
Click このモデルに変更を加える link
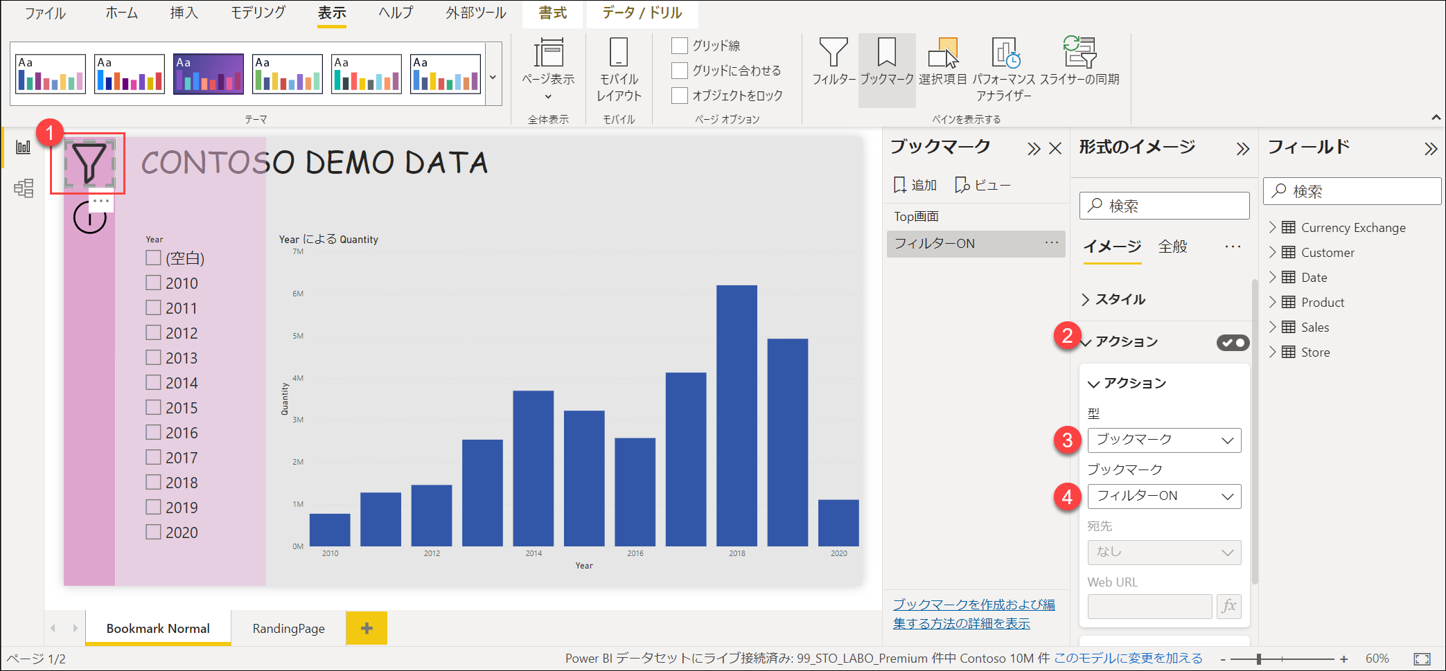click(1128, 659)
